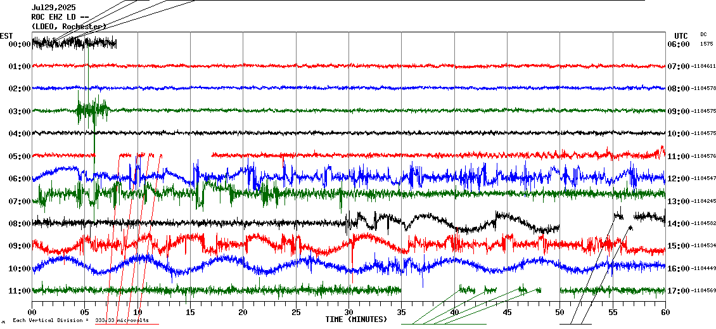Viewport: 716px width, 329px height.
Task: Select the 17:00 UTC row label
Action: [x=677, y=291]
